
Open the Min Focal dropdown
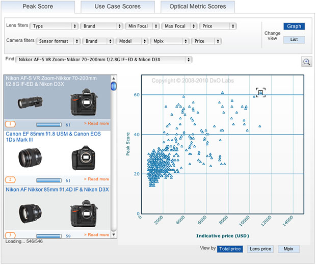tap(142, 26)
